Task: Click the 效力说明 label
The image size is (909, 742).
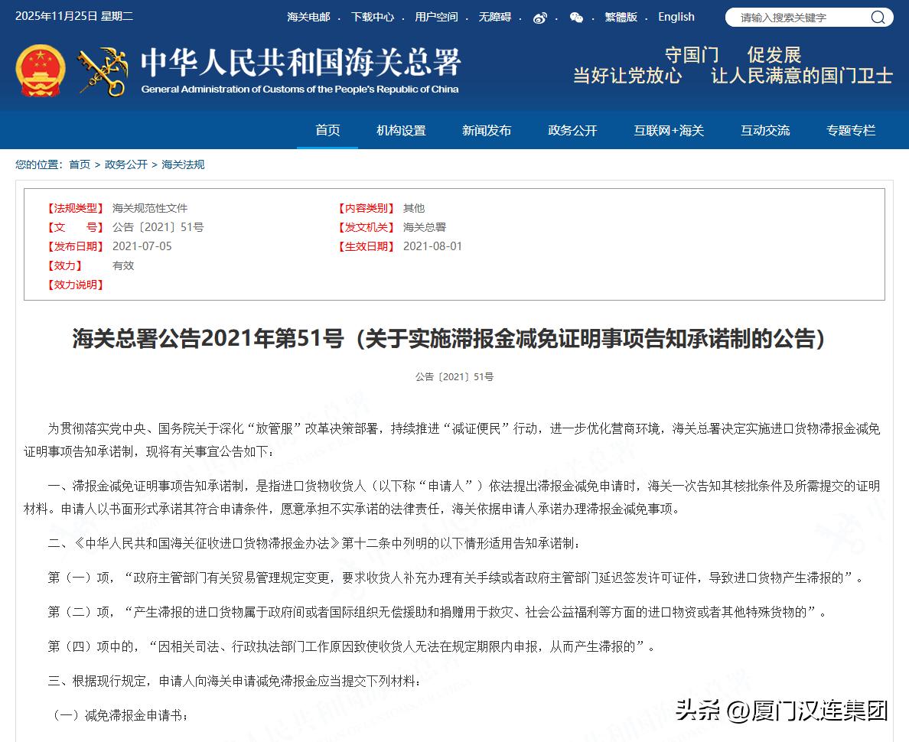Action: click(x=75, y=285)
